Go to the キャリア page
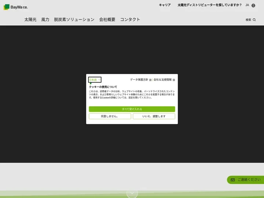The width and height of the screenshot is (264, 198). (165, 5)
